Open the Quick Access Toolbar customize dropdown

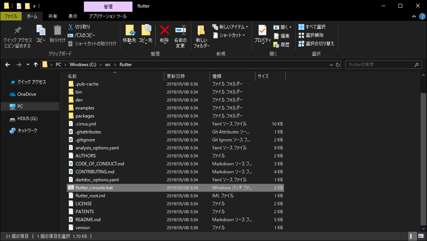tap(34, 6)
